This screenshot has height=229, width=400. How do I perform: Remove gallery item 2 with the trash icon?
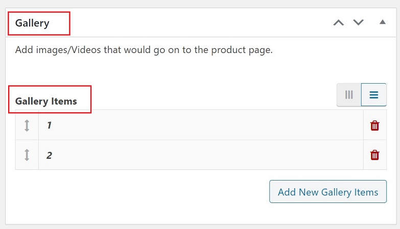click(x=375, y=155)
